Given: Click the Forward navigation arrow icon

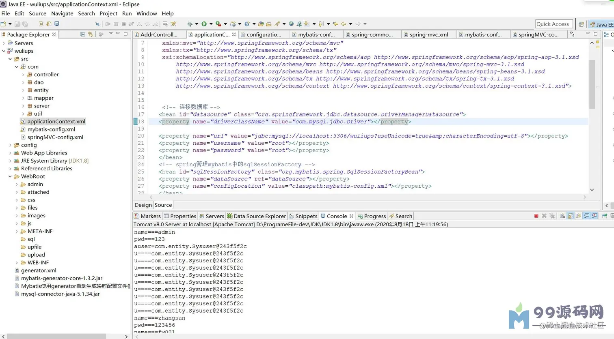Looking at the screenshot, I should click(x=358, y=24).
